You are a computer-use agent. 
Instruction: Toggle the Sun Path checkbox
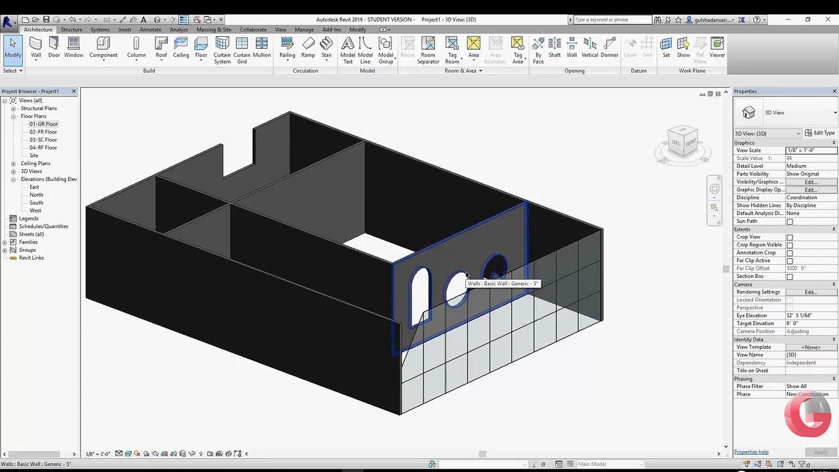[x=790, y=222]
